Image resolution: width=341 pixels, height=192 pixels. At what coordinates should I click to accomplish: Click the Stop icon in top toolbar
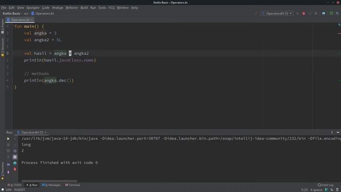[x=316, y=13]
